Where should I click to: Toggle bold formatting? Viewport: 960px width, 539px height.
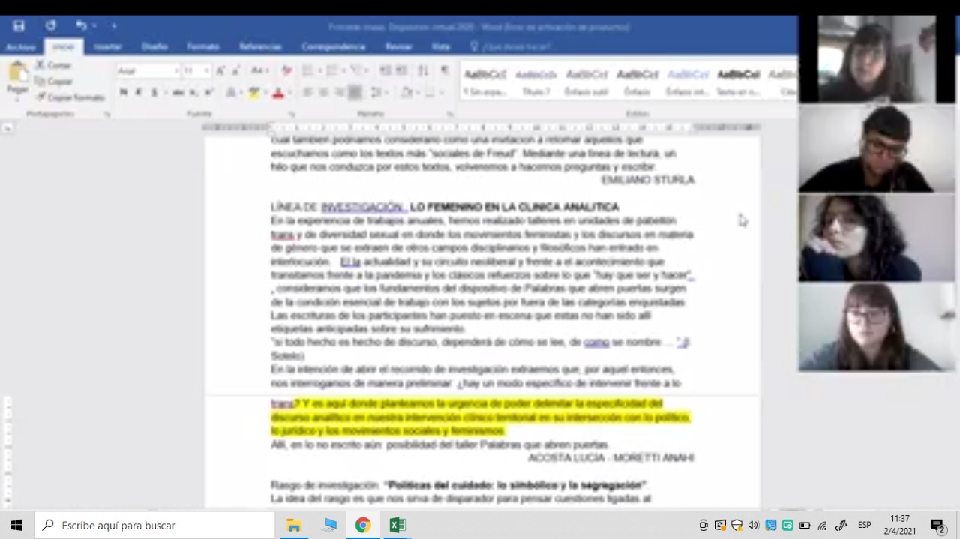[x=123, y=93]
